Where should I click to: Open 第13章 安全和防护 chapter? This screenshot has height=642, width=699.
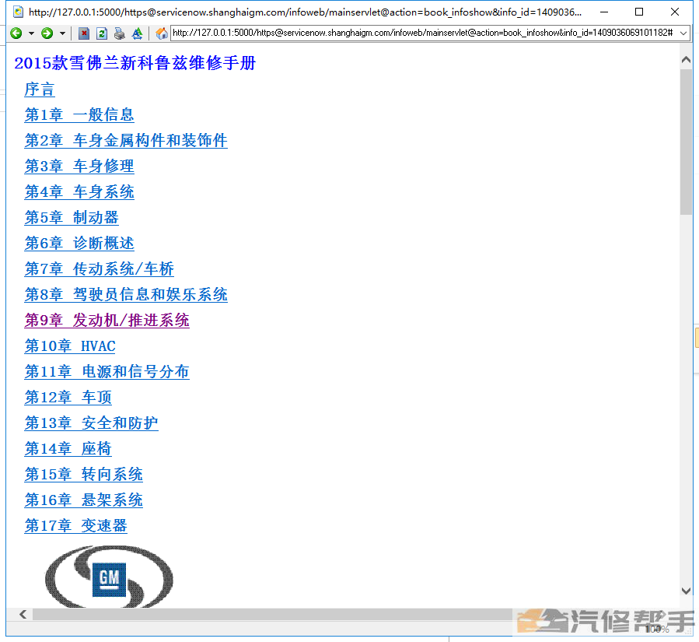[92, 423]
